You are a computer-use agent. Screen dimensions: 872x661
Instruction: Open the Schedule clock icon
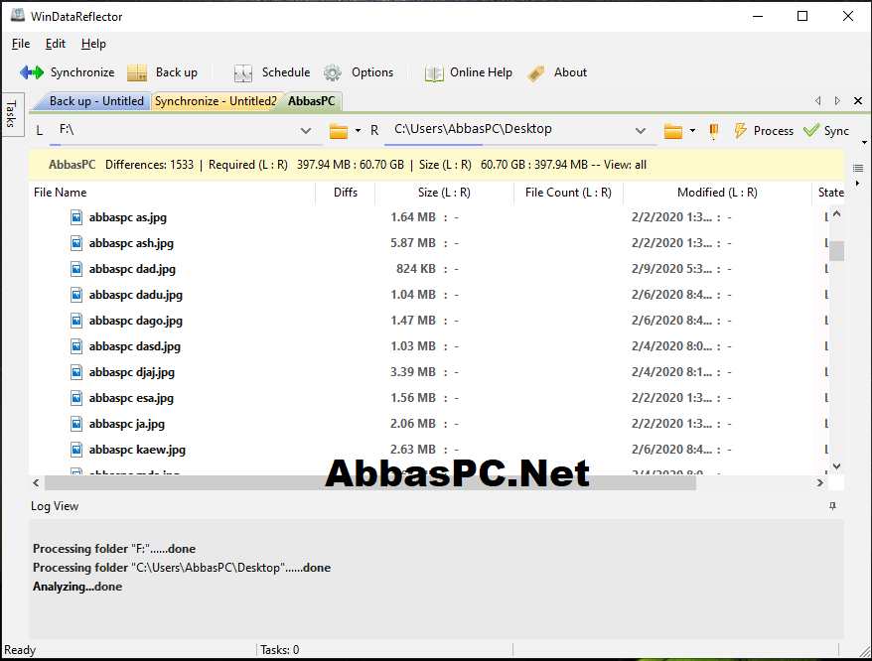tap(243, 72)
